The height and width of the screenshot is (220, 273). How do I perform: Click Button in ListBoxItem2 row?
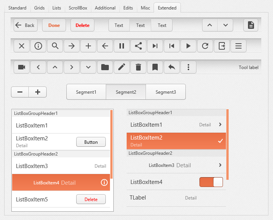(x=91, y=142)
